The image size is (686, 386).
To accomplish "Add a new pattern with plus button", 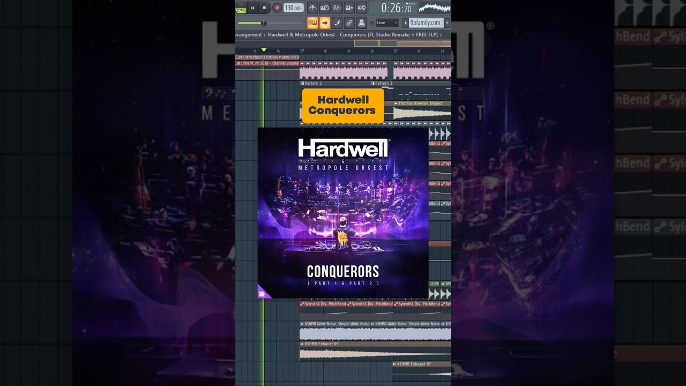I will pos(447,23).
